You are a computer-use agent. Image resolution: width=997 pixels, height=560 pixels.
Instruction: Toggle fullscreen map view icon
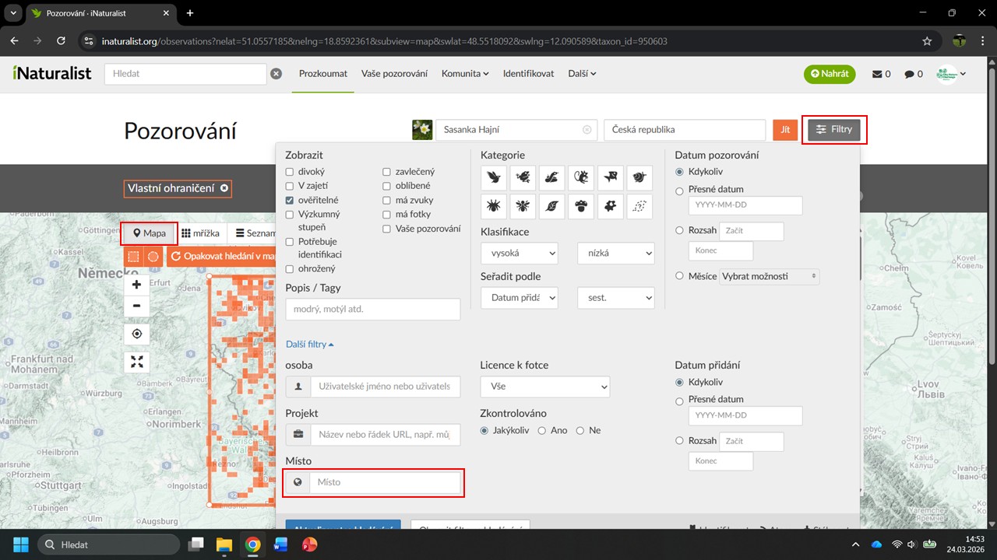(137, 362)
